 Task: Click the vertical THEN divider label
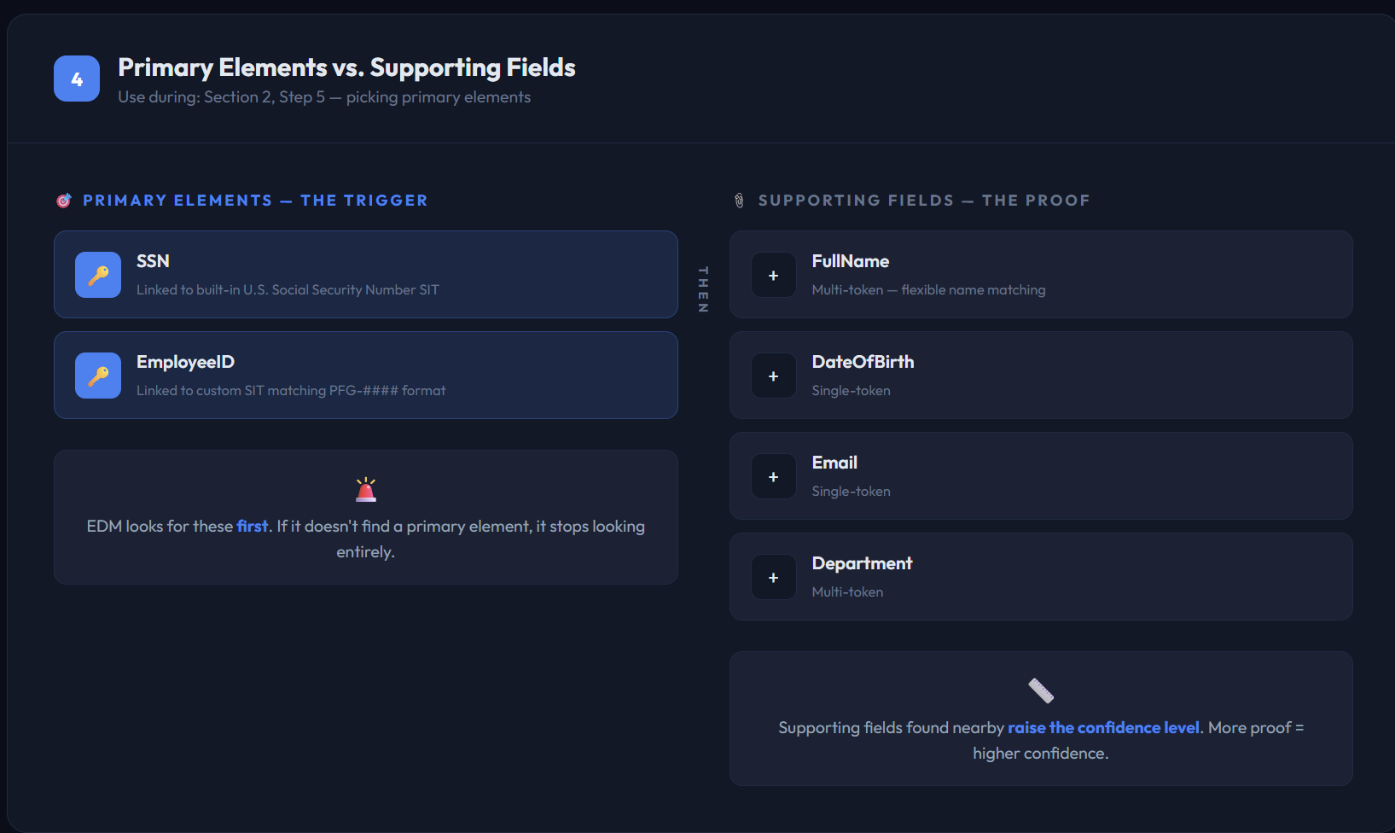[703, 289]
